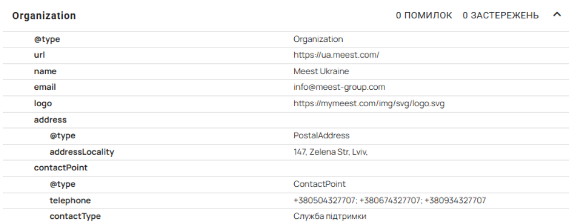Open the https://ua.meest.com/ url value
The width and height of the screenshot is (570, 224).
tap(337, 55)
